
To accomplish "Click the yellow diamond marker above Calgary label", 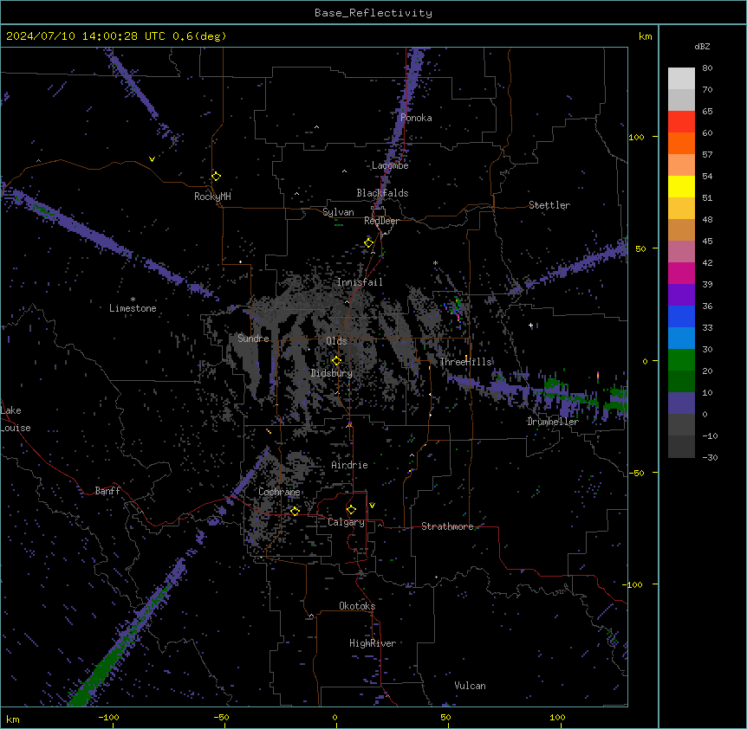I will [351, 510].
